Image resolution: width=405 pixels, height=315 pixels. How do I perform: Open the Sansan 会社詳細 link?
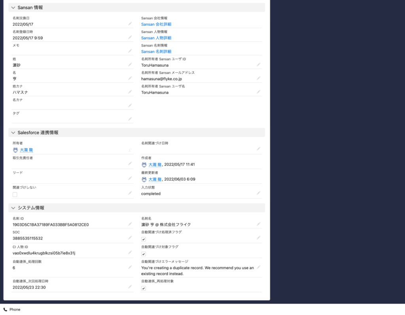pyautogui.click(x=156, y=24)
